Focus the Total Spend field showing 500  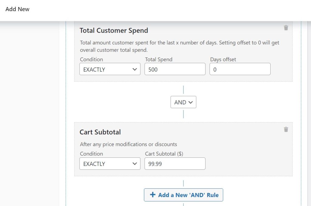pyautogui.click(x=175, y=69)
